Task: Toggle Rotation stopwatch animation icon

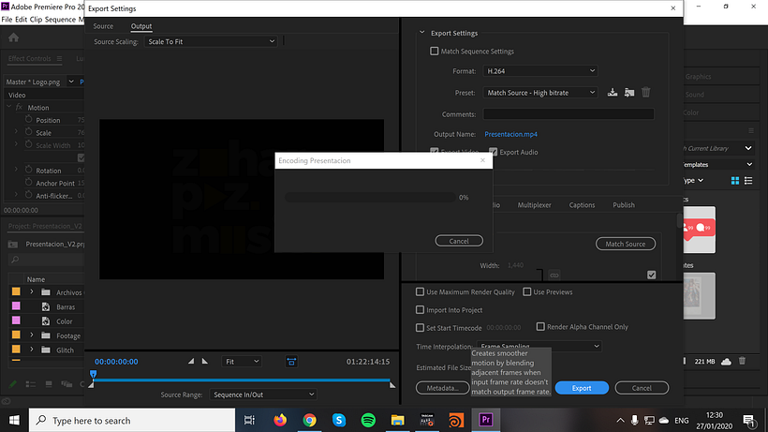Action: tap(28, 170)
